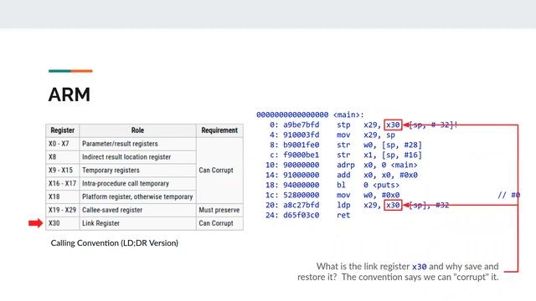Select the "X0 - X7" register cell
Screen dimensions: 536x301
tap(63, 144)
